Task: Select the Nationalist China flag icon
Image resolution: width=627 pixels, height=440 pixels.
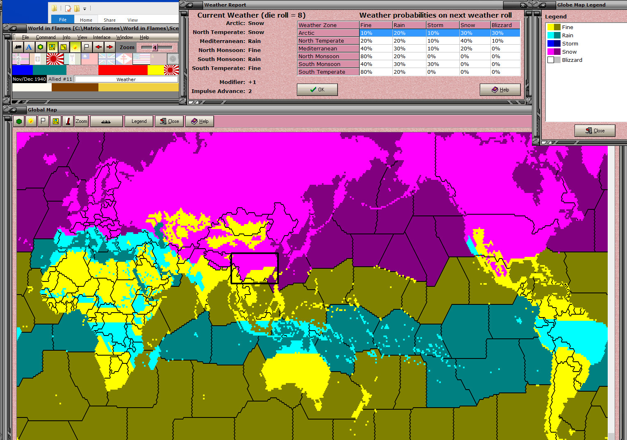Action: coord(89,59)
